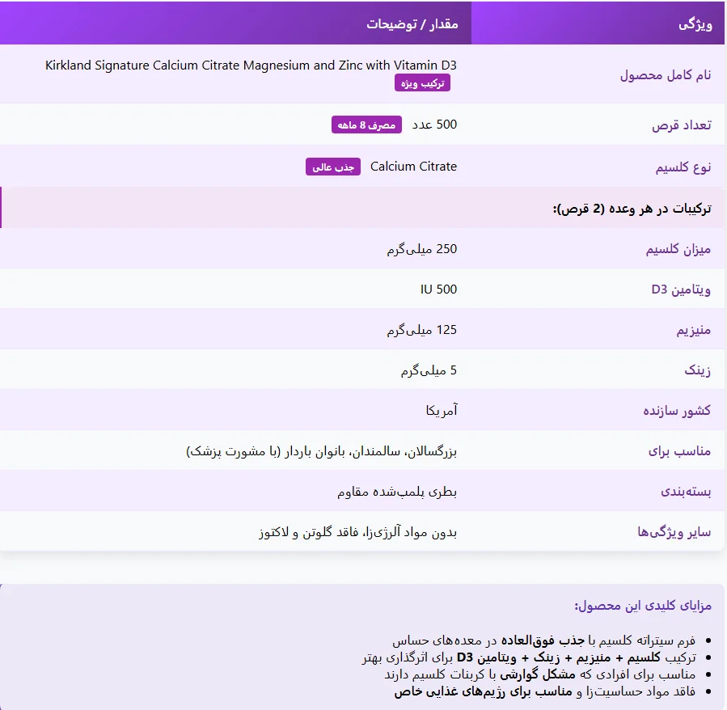Image resolution: width=727 pixels, height=710 pixels.
Task: Click the تعداد قرص row label
Action: pos(682,125)
